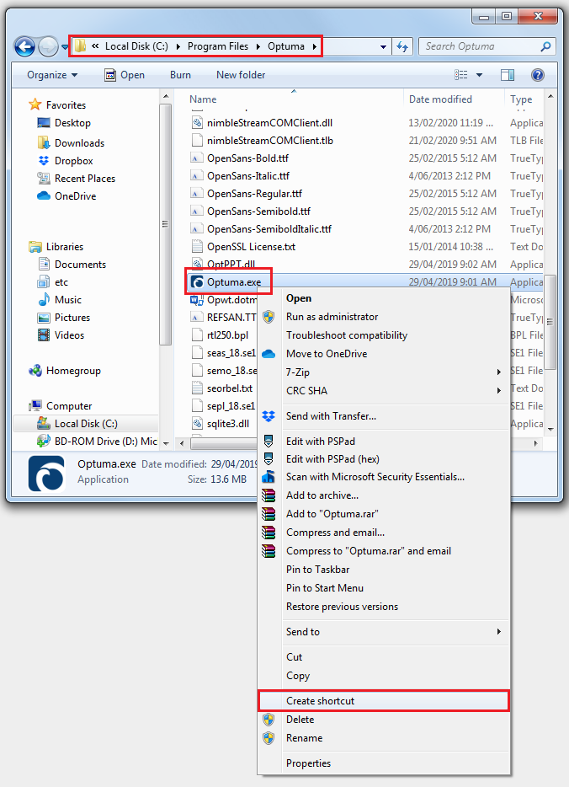The height and width of the screenshot is (787, 569).
Task: Click the Forward navigation arrow
Action: click(x=48, y=47)
